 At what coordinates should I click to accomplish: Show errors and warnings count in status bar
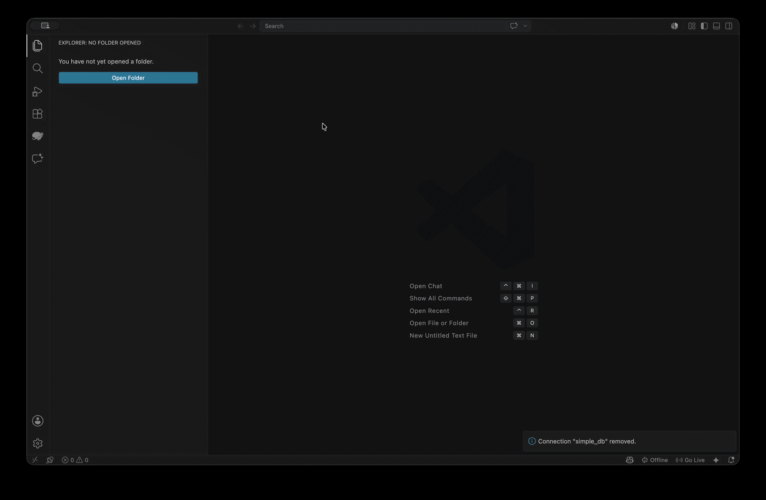coord(75,460)
